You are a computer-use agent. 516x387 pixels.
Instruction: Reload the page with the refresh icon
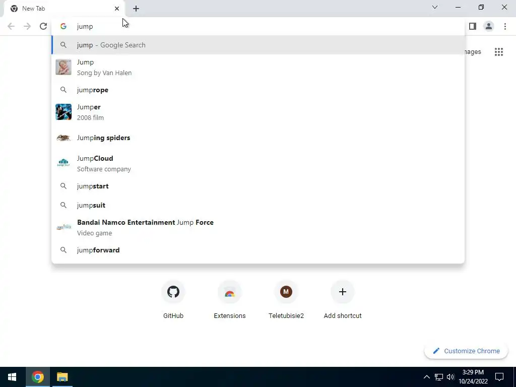[43, 26]
